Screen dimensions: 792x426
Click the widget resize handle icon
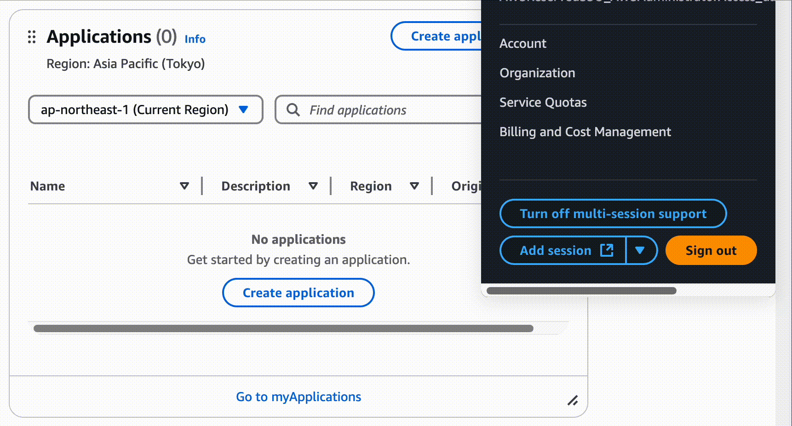pyautogui.click(x=573, y=401)
